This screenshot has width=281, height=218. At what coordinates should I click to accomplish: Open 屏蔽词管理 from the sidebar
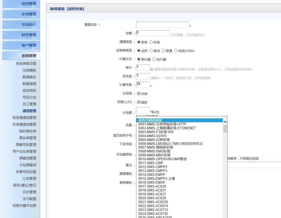(28, 158)
